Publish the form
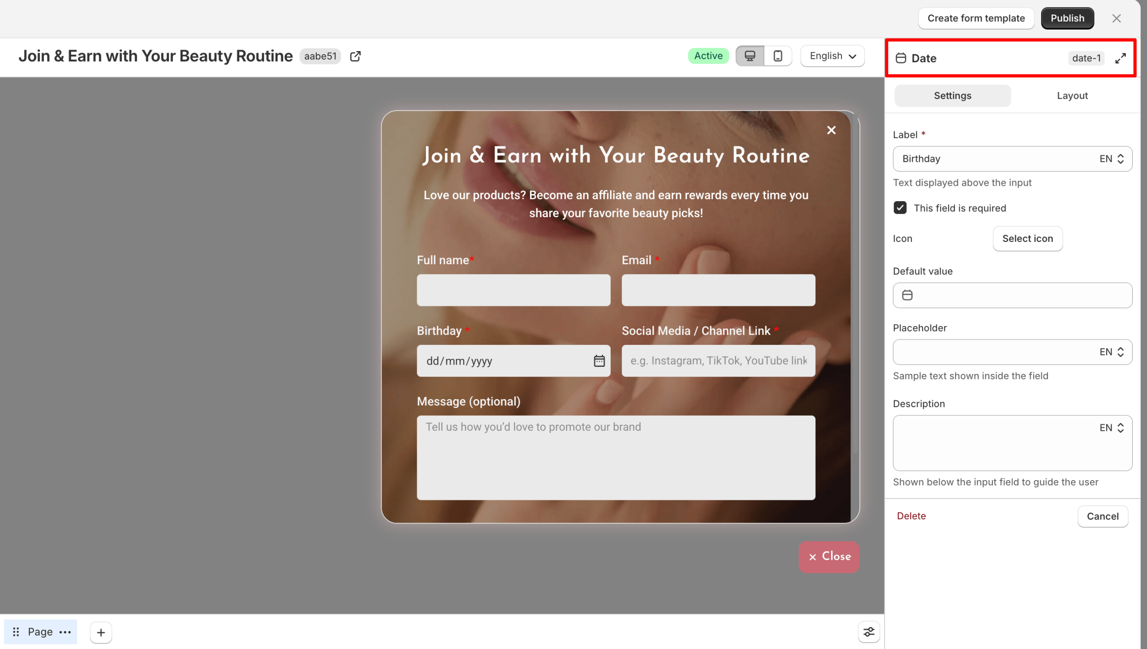 (x=1067, y=18)
